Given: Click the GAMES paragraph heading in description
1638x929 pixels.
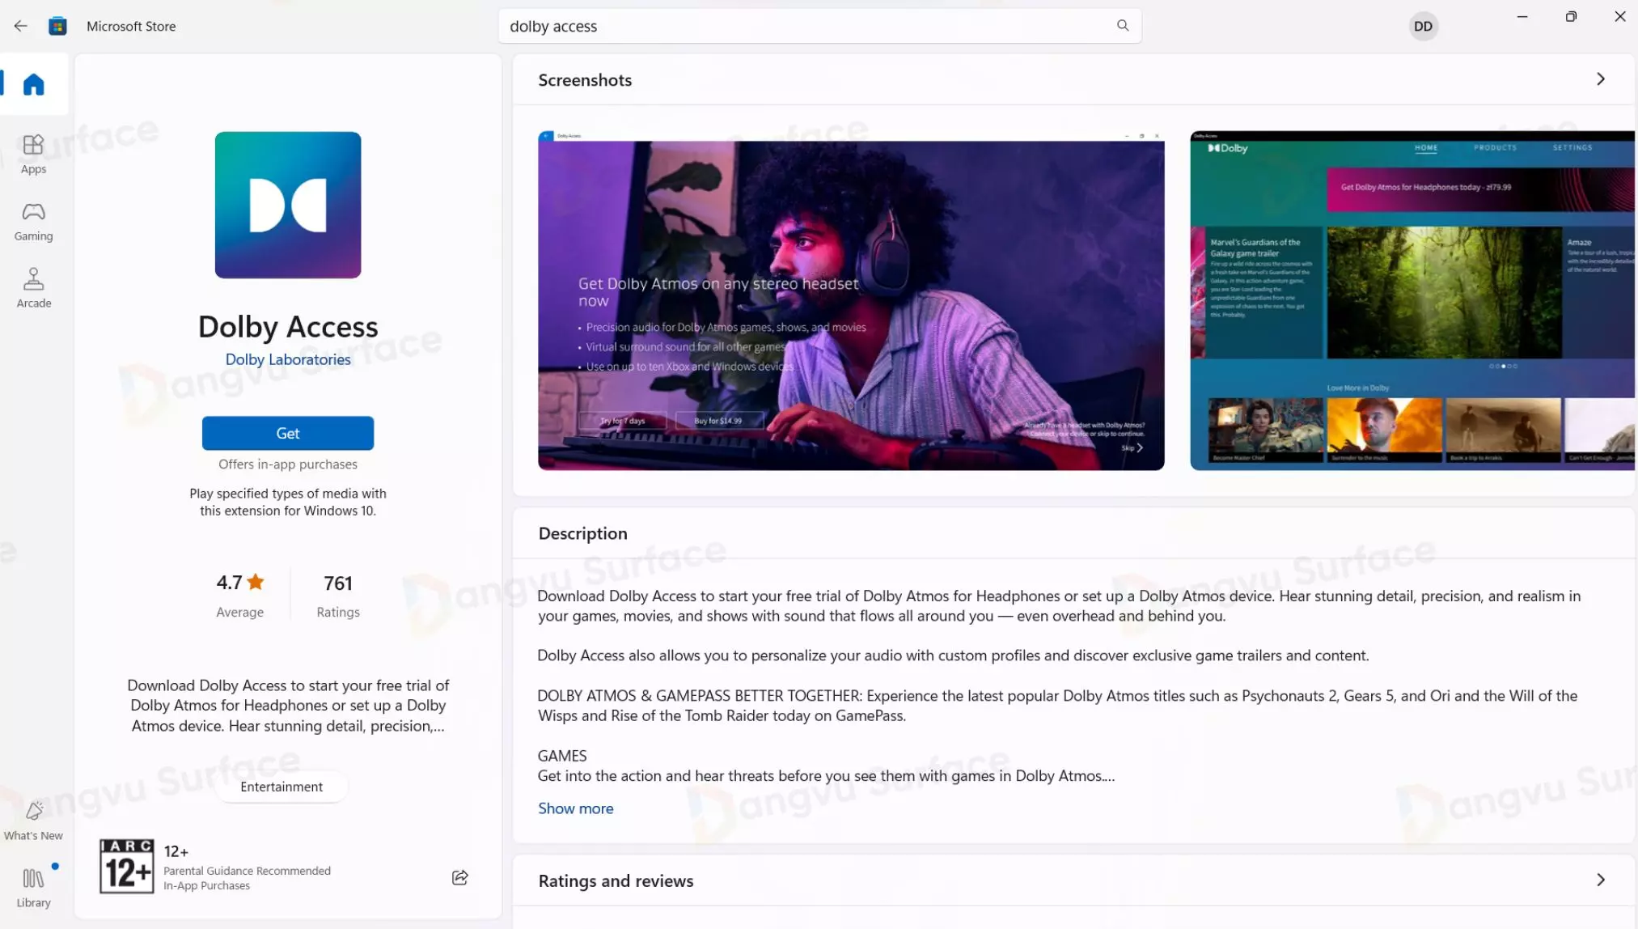Looking at the screenshot, I should (562, 755).
